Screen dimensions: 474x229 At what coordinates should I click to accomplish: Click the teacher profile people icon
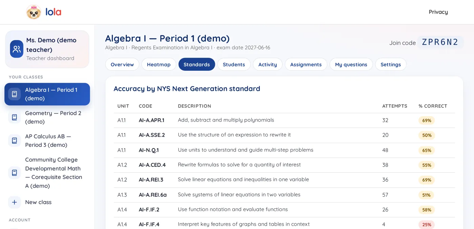point(17,49)
